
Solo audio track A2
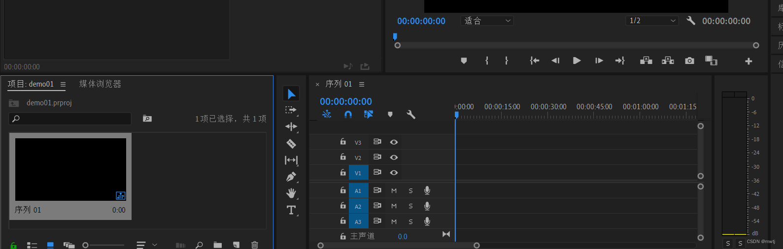click(410, 206)
